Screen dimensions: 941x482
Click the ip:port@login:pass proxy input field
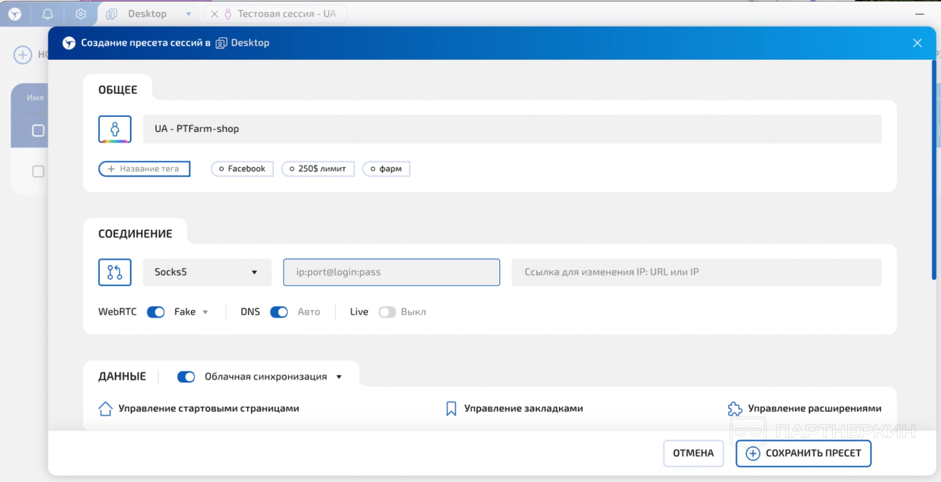(391, 272)
